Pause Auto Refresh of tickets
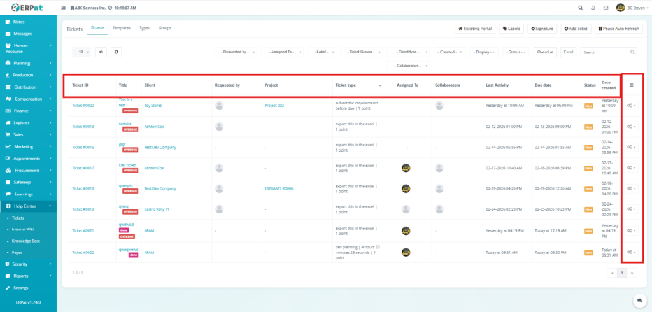652x312 pixels. coord(618,29)
